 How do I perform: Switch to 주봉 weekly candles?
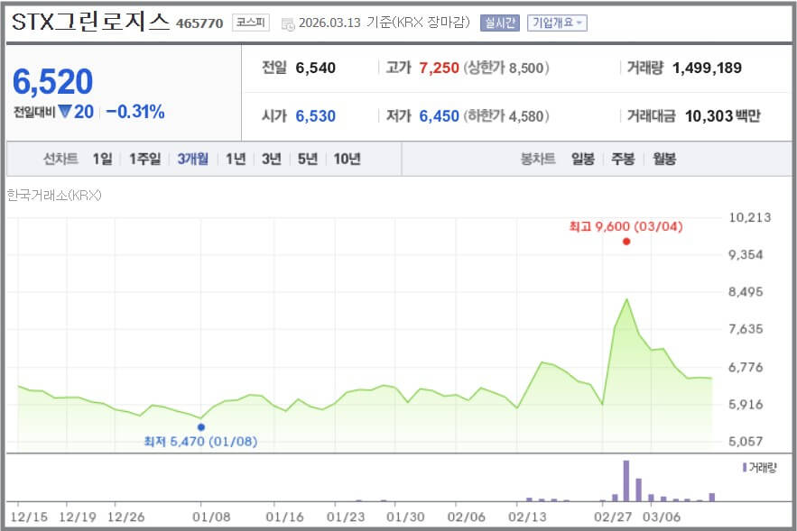click(x=622, y=159)
